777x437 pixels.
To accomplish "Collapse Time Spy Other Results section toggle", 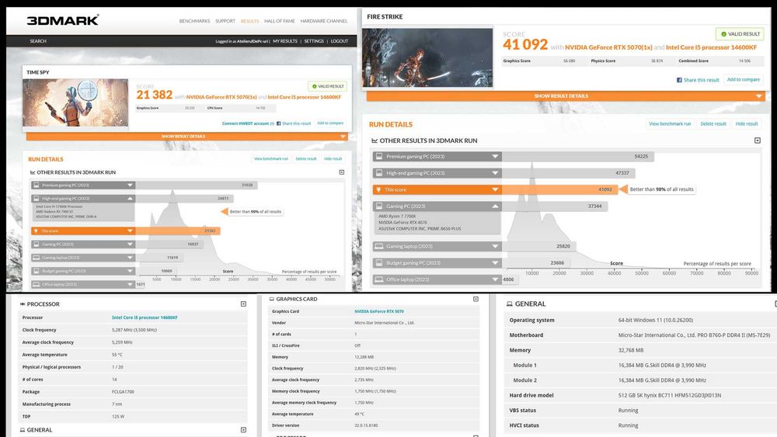I will [x=341, y=172].
